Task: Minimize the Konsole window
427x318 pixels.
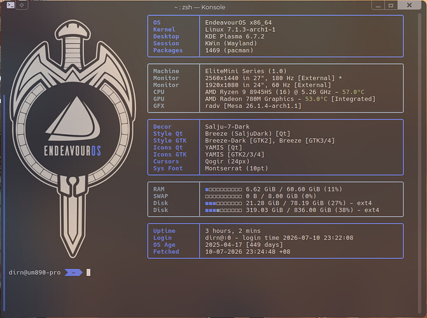Action: (x=378, y=6)
